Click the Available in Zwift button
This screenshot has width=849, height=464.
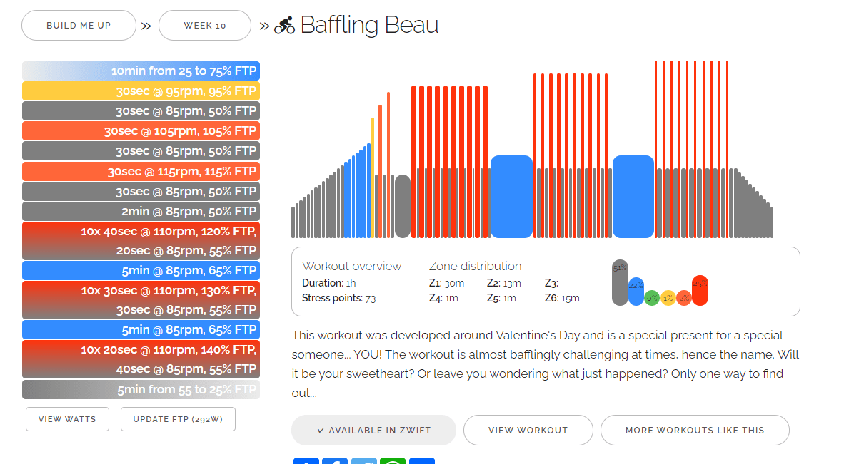coord(373,430)
